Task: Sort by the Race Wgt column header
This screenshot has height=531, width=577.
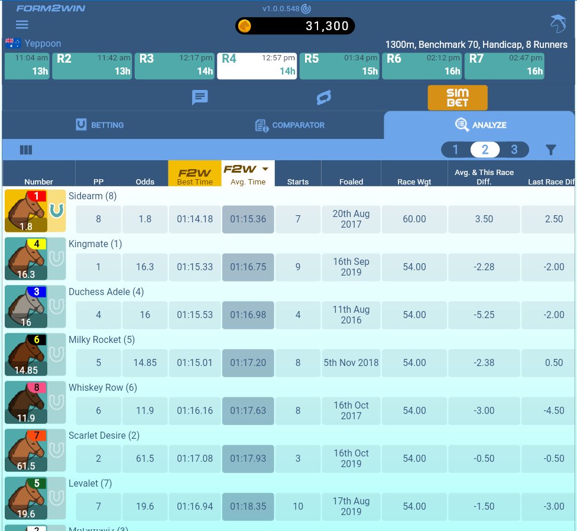Action: point(414,182)
